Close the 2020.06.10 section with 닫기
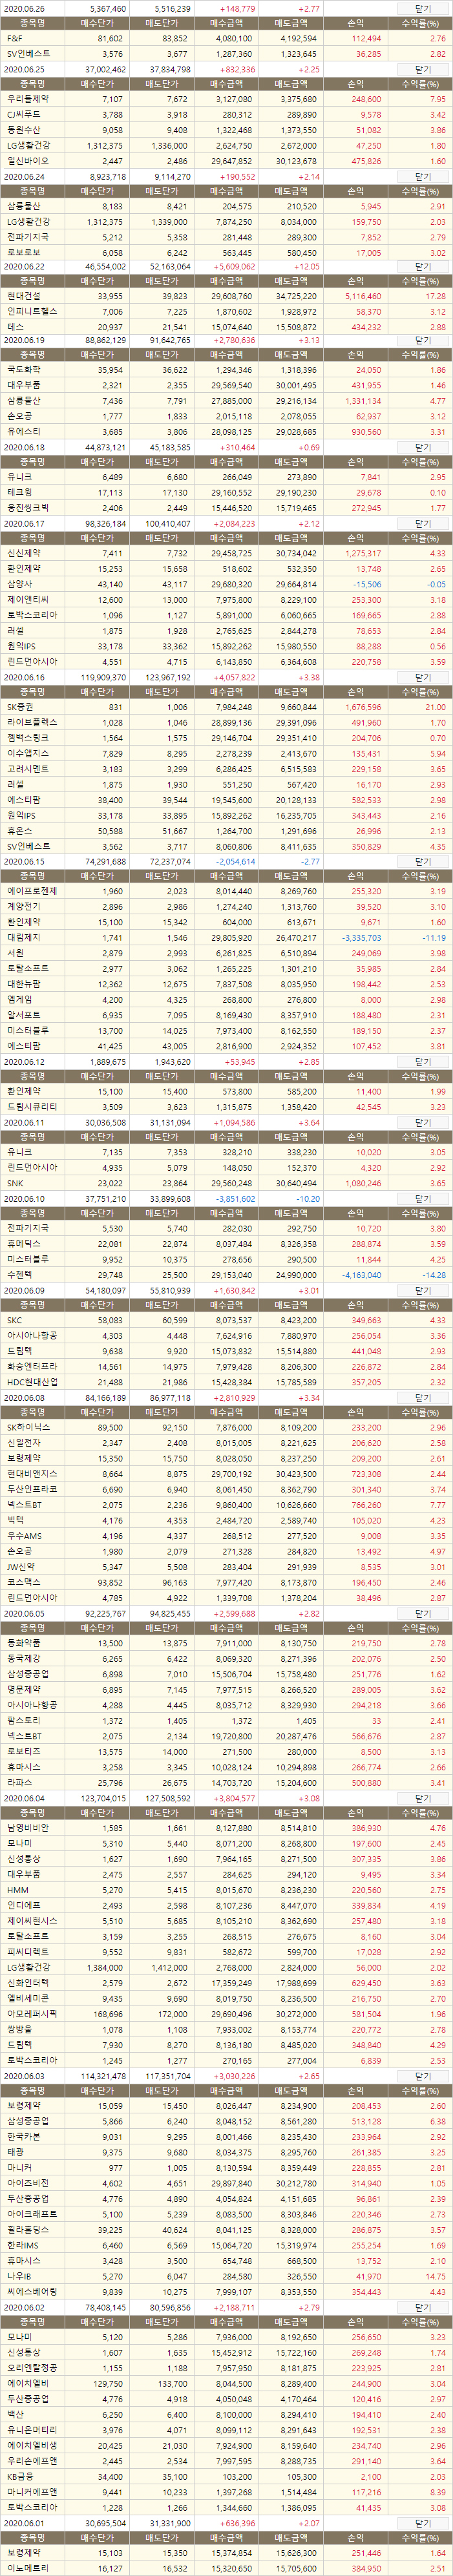The height and width of the screenshot is (2576, 453). coord(423,1198)
